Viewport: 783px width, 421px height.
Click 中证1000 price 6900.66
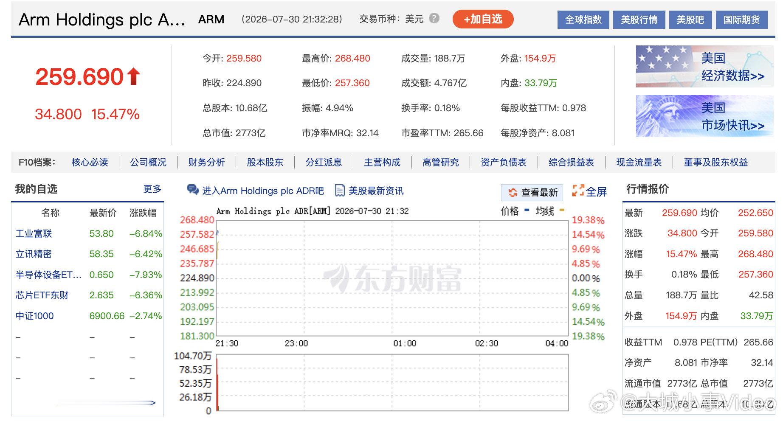tap(107, 316)
